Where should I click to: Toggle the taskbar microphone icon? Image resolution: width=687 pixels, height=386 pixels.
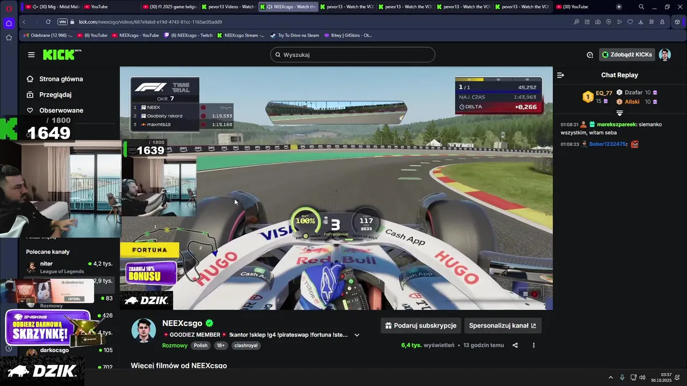click(x=622, y=377)
